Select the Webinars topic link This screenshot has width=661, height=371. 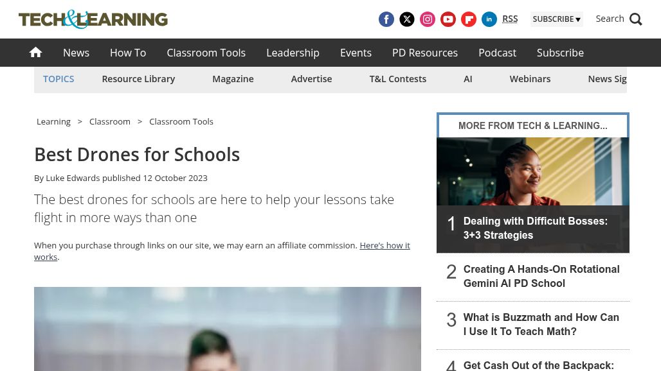tap(530, 79)
